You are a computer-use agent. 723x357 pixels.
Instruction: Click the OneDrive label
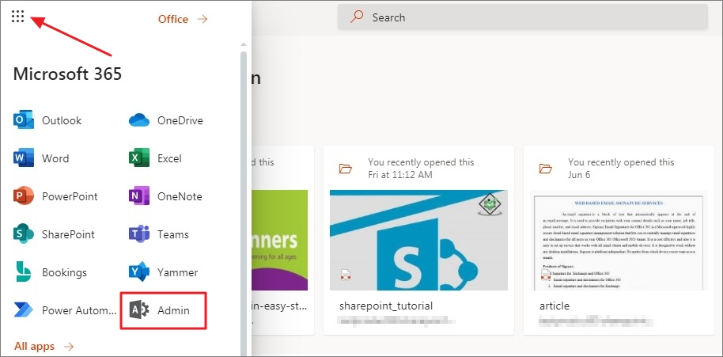pyautogui.click(x=180, y=120)
